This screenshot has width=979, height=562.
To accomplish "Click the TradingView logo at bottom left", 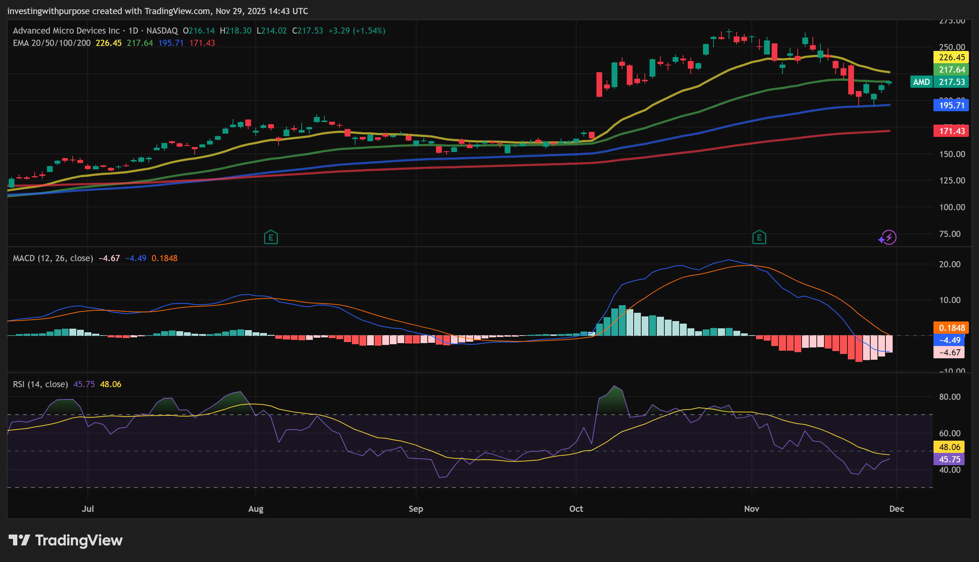I will [66, 540].
